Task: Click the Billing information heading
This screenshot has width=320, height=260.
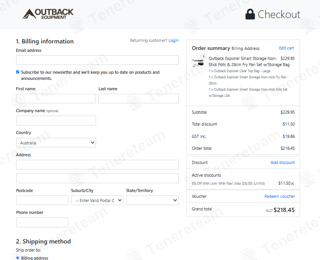Action: pyautogui.click(x=45, y=41)
